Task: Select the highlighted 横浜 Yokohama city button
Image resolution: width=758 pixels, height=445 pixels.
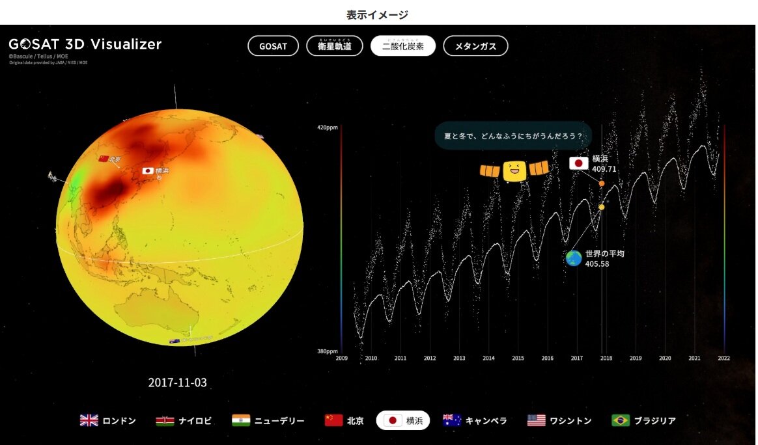Action: (402, 420)
